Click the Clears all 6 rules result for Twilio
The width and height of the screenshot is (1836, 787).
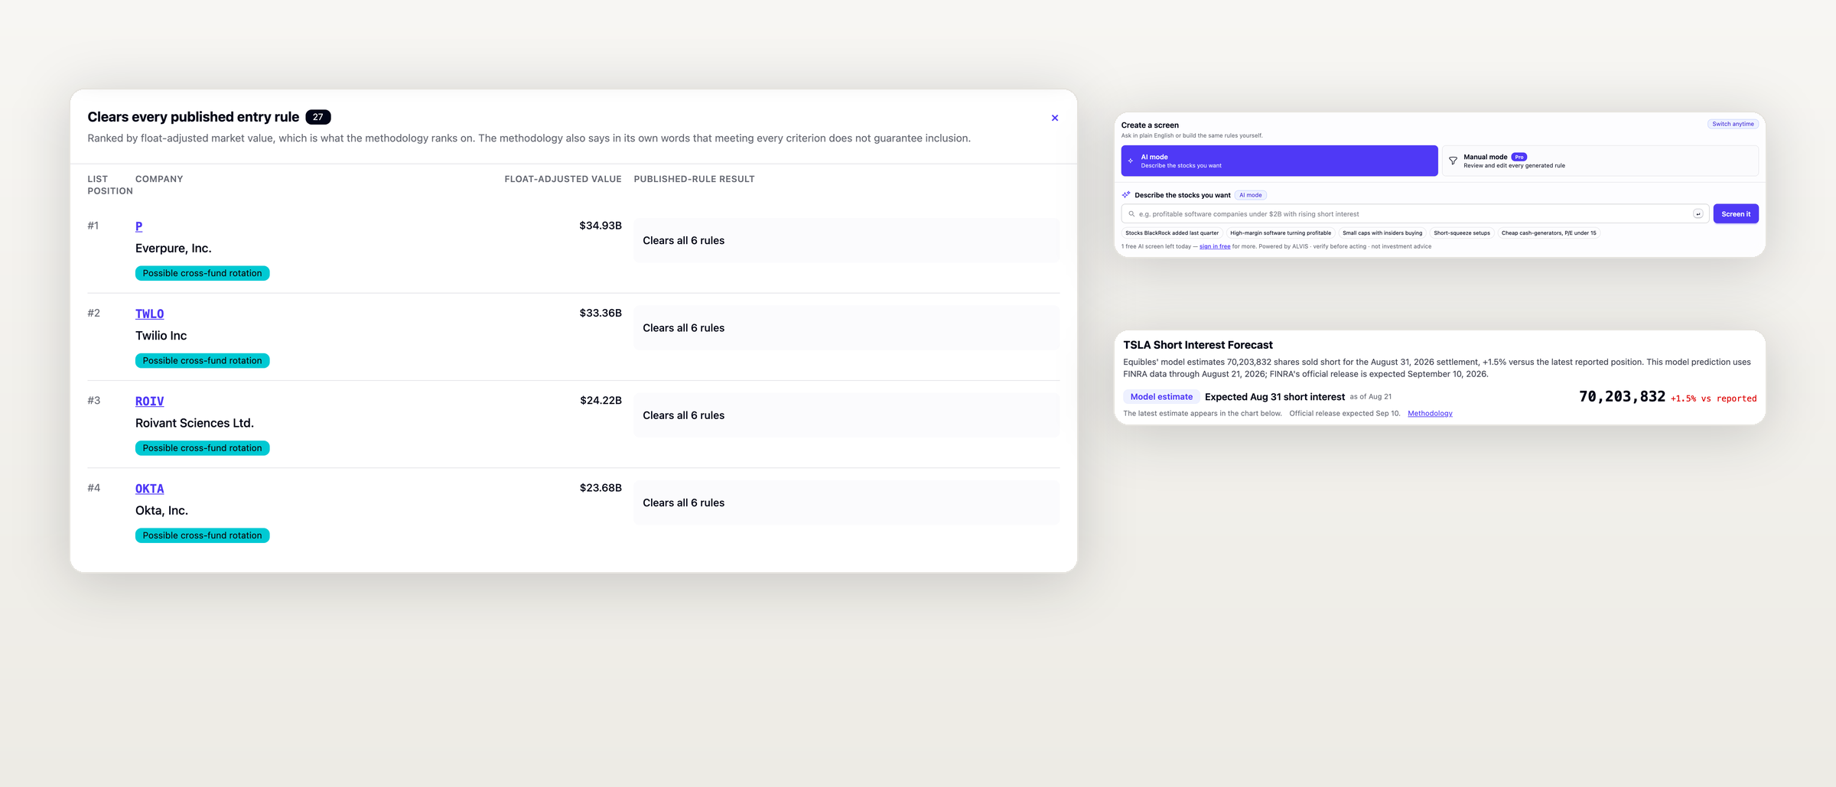pyautogui.click(x=846, y=327)
